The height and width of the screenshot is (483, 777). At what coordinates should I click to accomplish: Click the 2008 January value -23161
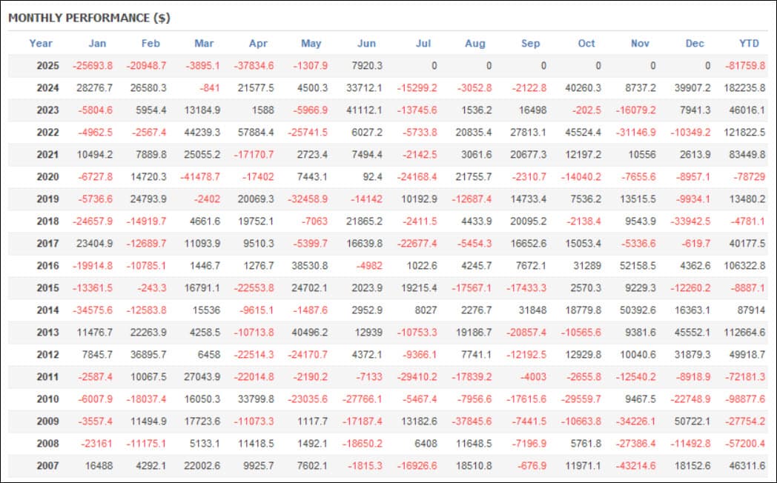96,444
